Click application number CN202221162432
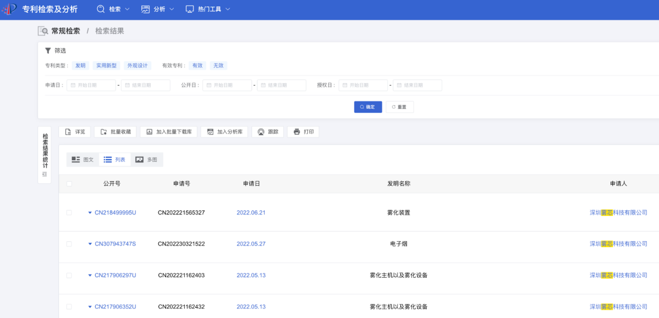Viewport: 659px width, 318px height. [x=181, y=307]
